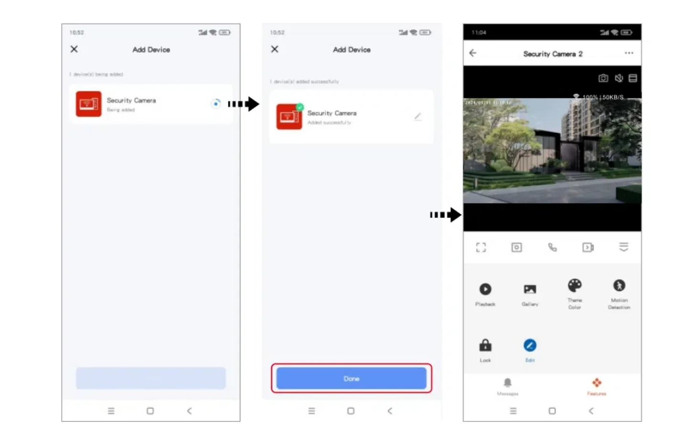The height and width of the screenshot is (430, 700).
Task: Edit the name of the added Security Camera
Action: click(x=417, y=117)
